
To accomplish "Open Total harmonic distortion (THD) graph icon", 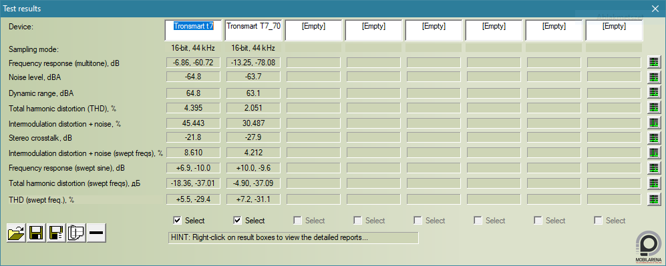I will 654,107.
